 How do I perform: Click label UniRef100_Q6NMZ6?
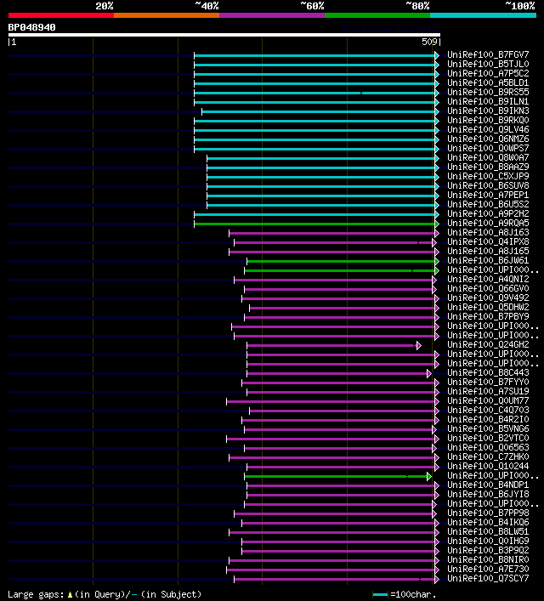tap(488, 139)
